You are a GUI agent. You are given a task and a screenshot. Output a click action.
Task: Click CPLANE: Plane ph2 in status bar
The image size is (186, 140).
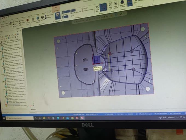coord(145,114)
